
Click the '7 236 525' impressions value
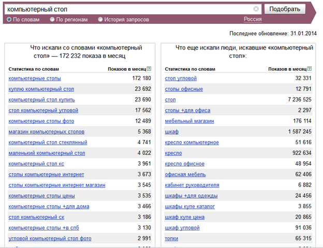(300, 100)
